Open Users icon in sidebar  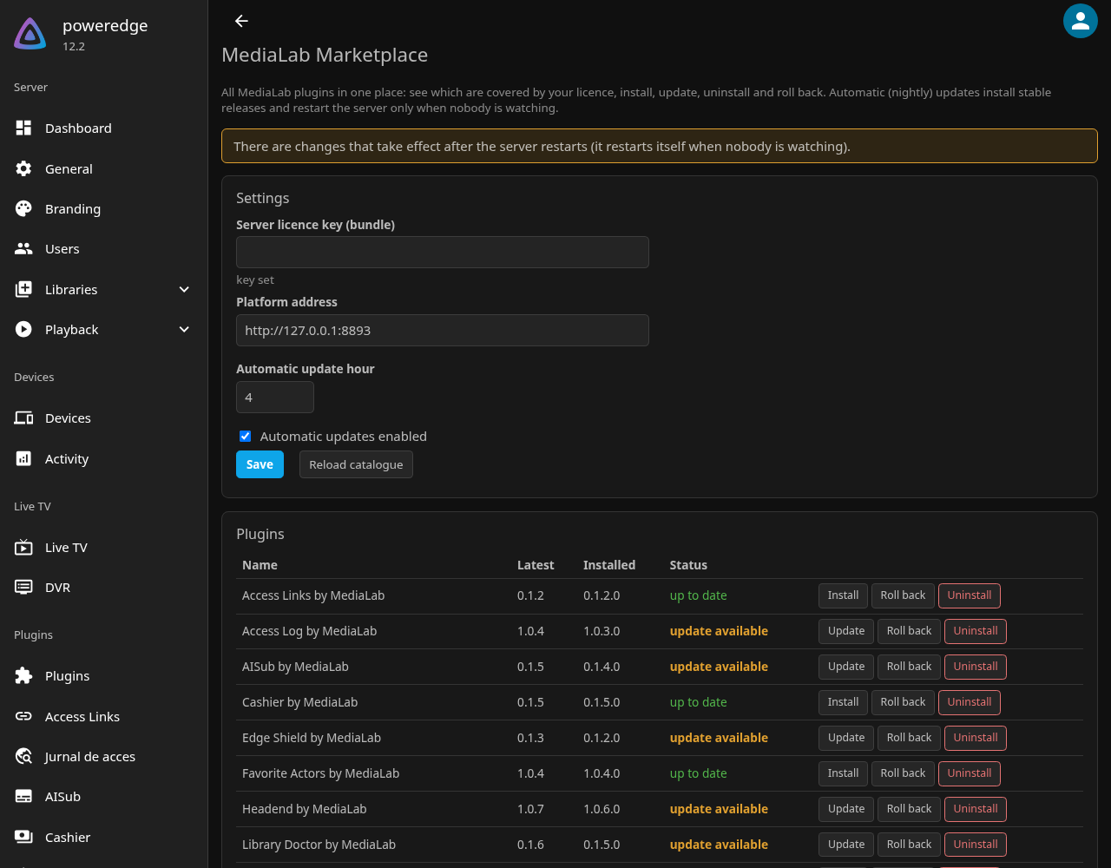[x=23, y=248]
